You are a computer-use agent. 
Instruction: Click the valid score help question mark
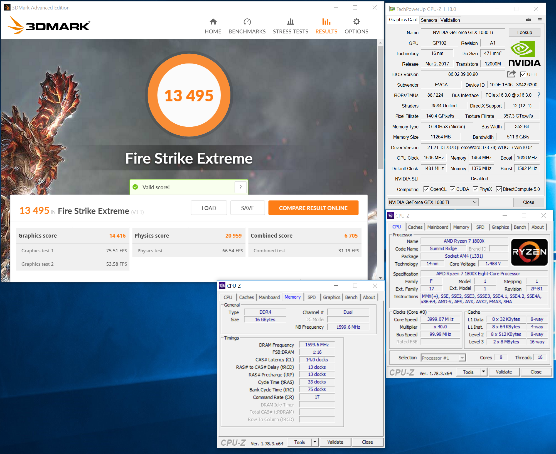pyautogui.click(x=241, y=187)
